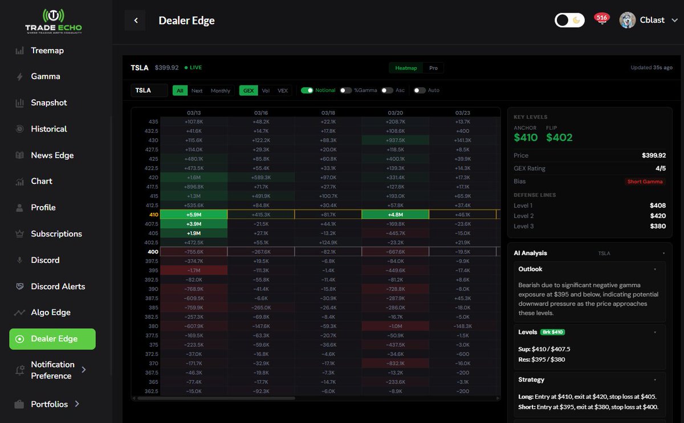Collapse the Outlook section

point(655,269)
